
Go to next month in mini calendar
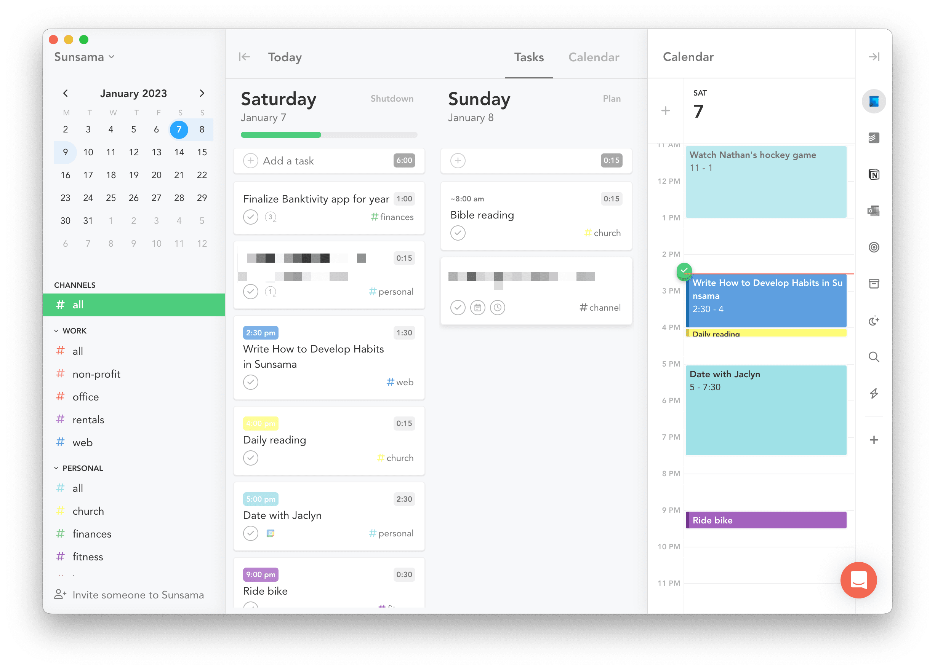(202, 93)
